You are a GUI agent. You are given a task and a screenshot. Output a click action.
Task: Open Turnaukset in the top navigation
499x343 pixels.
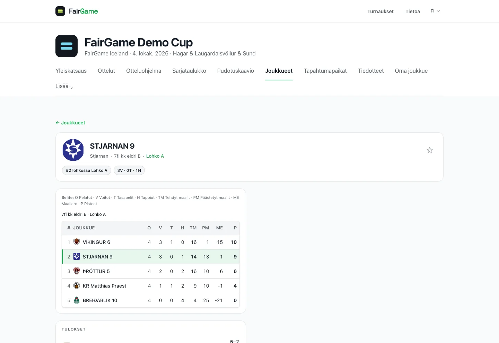[380, 11]
